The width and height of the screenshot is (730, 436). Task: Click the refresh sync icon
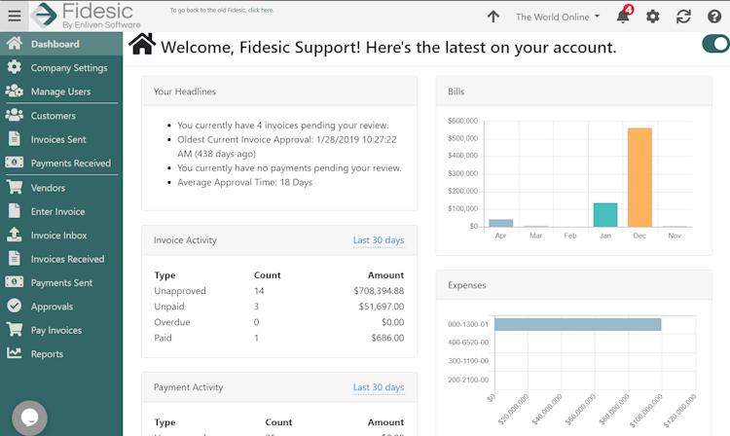point(683,17)
